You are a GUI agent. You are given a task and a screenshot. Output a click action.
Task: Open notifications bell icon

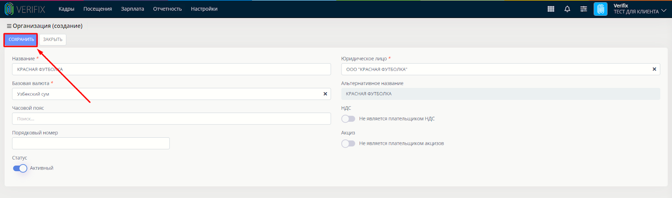(x=567, y=9)
